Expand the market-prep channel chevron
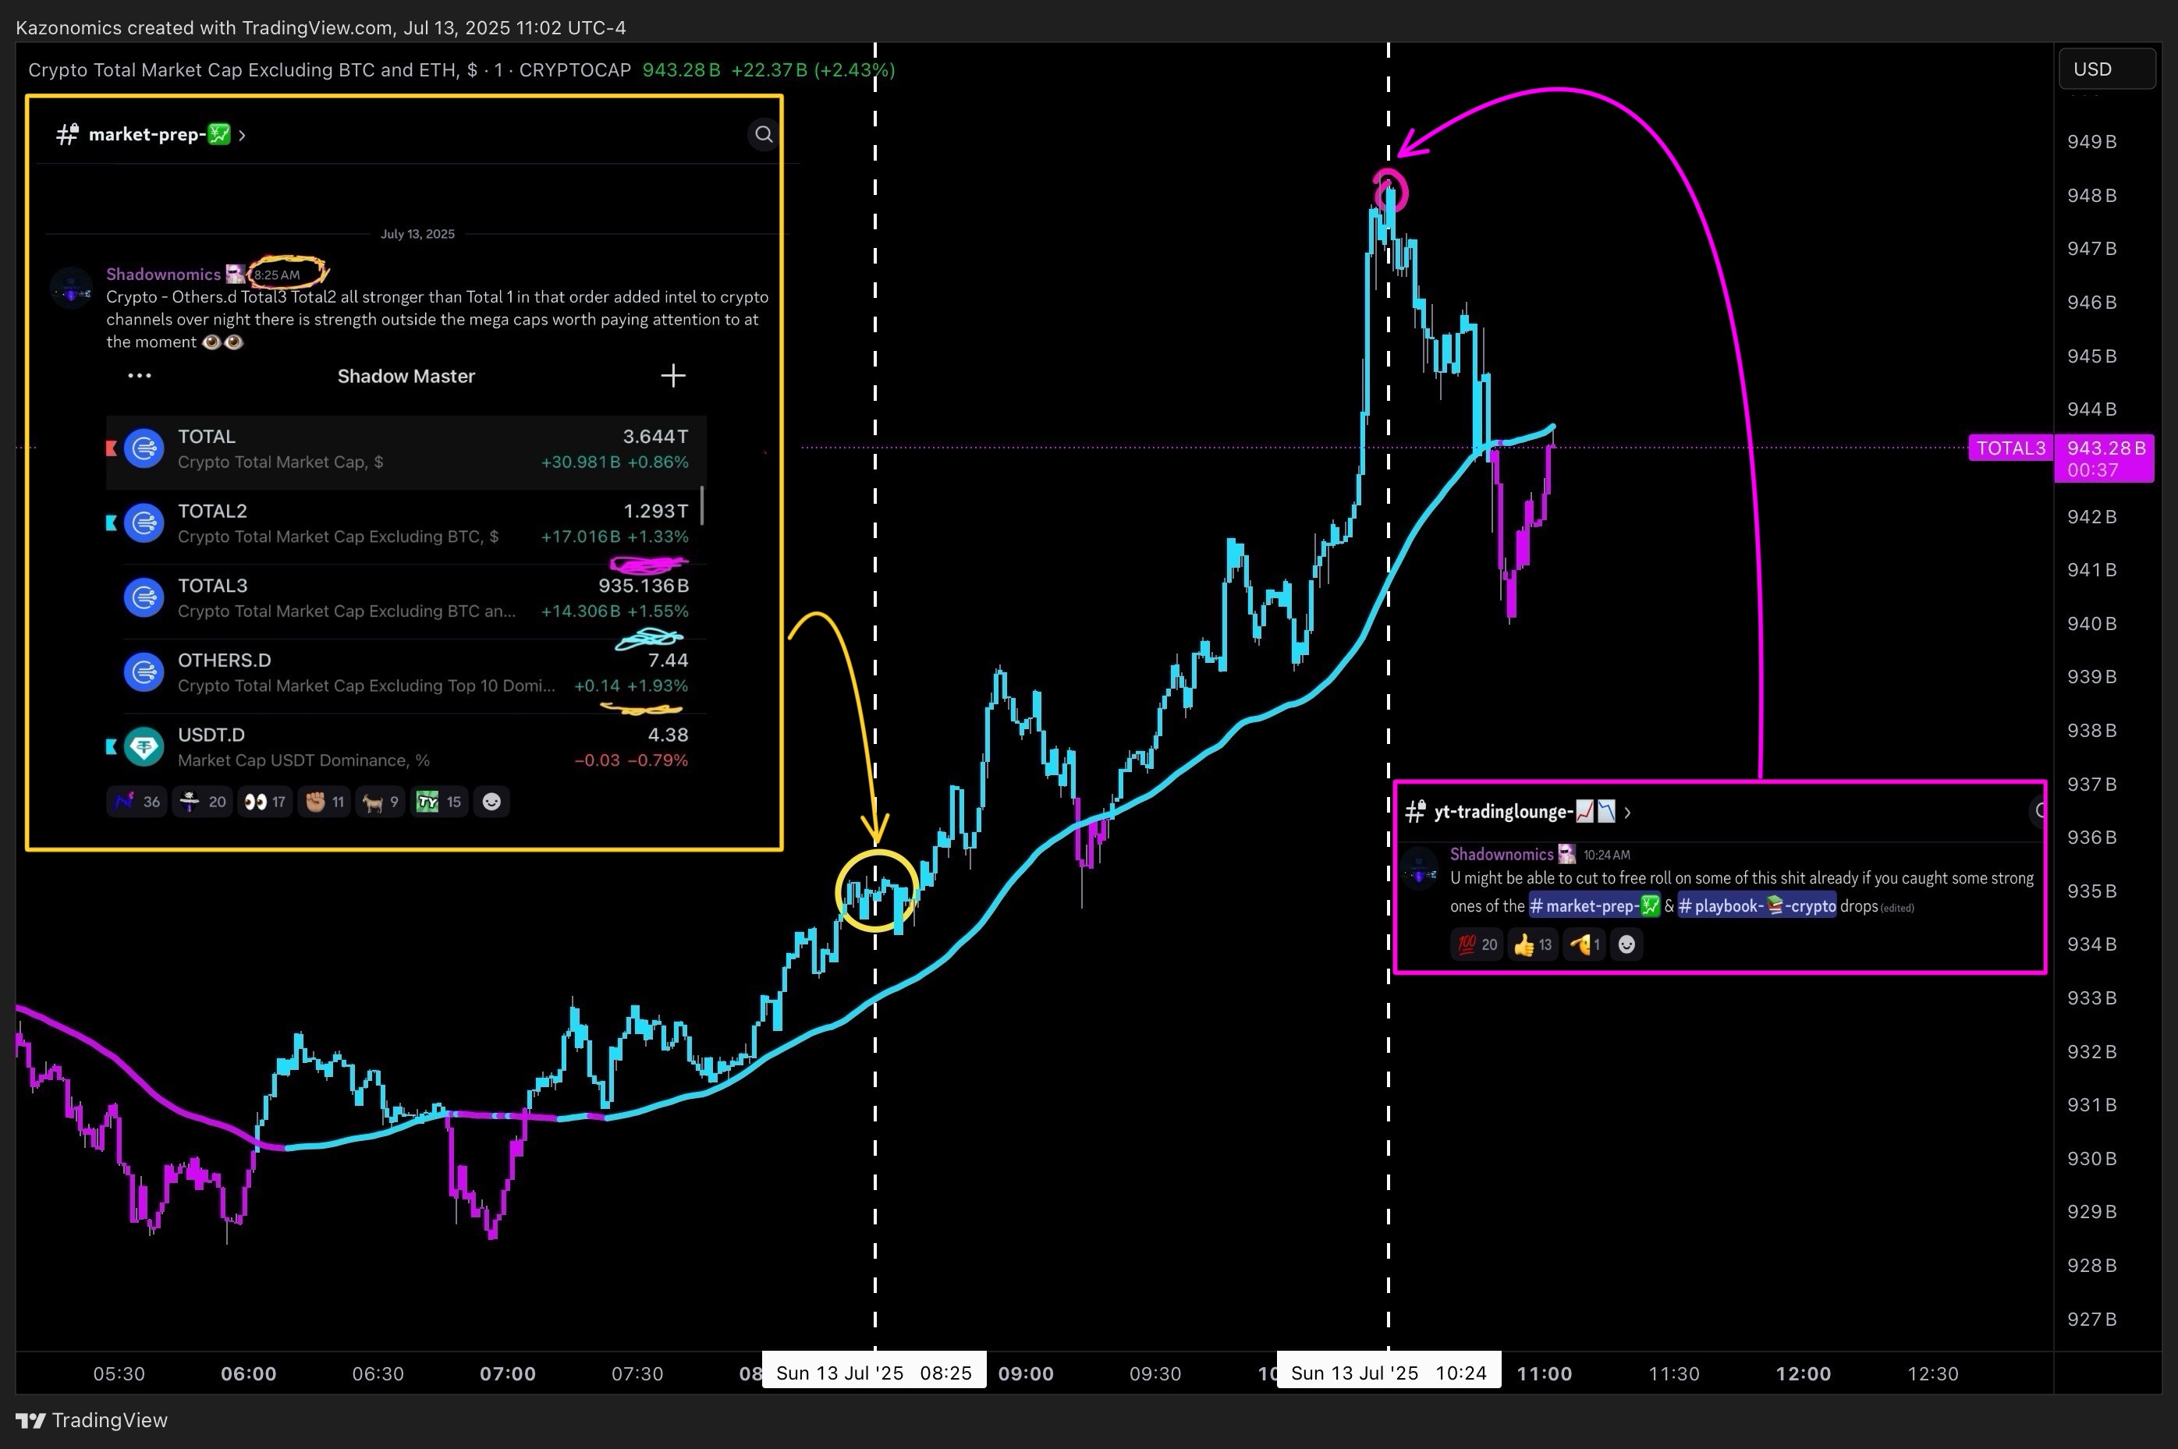Image resolution: width=2178 pixels, height=1449 pixels. pyautogui.click(x=242, y=136)
